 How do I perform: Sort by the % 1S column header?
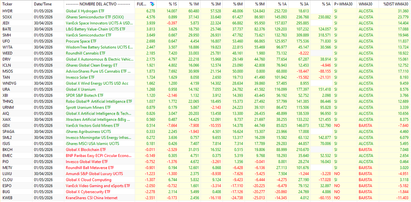pyautogui.click(x=173, y=4)
